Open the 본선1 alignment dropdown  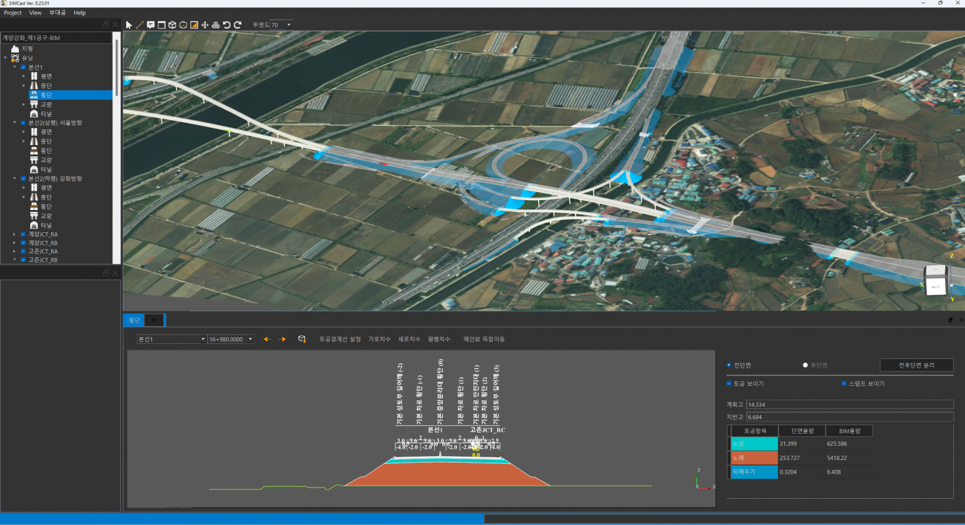(x=203, y=339)
